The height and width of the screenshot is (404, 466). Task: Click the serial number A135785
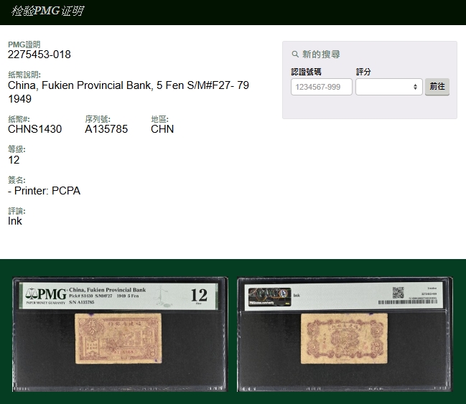pyautogui.click(x=106, y=129)
